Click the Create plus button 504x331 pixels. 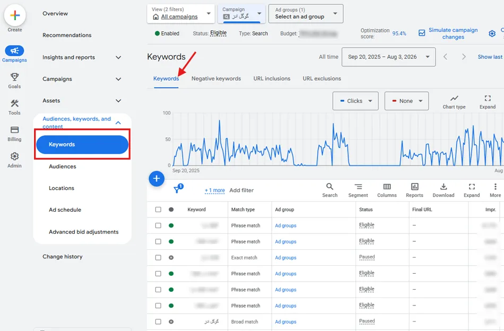[x=15, y=15]
